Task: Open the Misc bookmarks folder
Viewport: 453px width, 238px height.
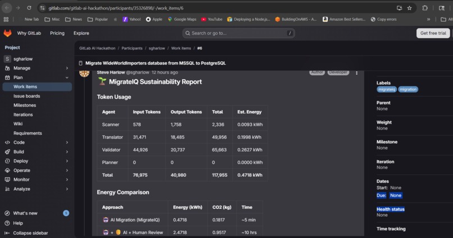Action: 52,19
